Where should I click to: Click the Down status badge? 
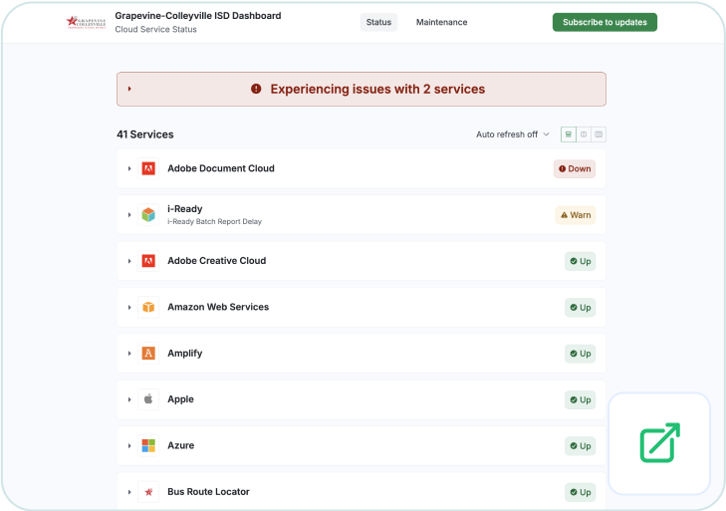click(x=575, y=168)
